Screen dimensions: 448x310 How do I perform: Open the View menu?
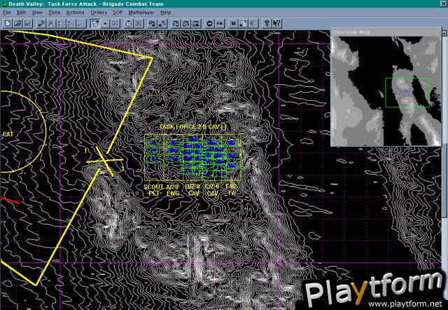37,13
